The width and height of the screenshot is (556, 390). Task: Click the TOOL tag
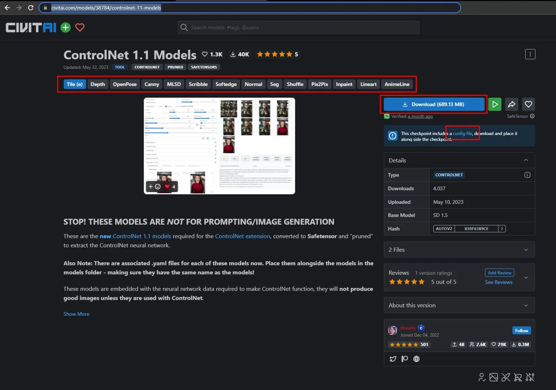[x=120, y=67]
